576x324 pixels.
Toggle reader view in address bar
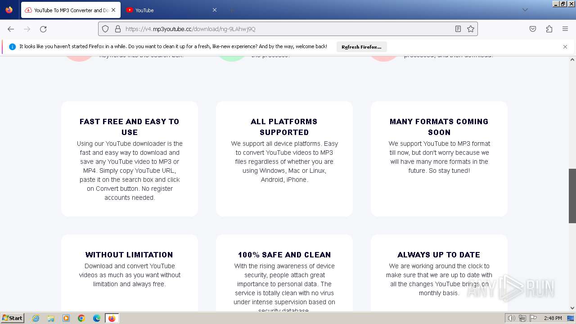pyautogui.click(x=458, y=29)
